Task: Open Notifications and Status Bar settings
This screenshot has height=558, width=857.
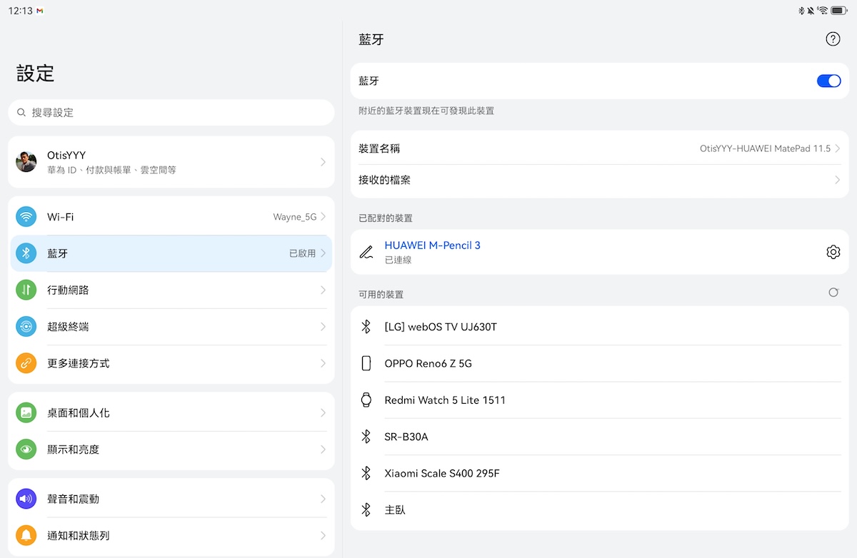Action: click(x=171, y=535)
